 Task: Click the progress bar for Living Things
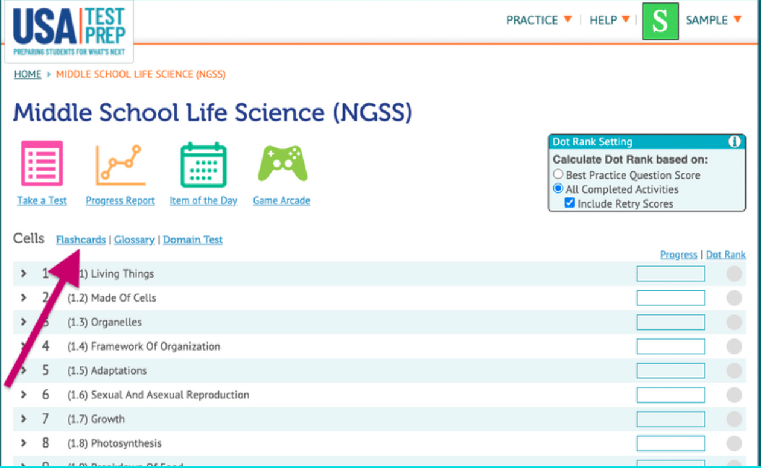670,274
